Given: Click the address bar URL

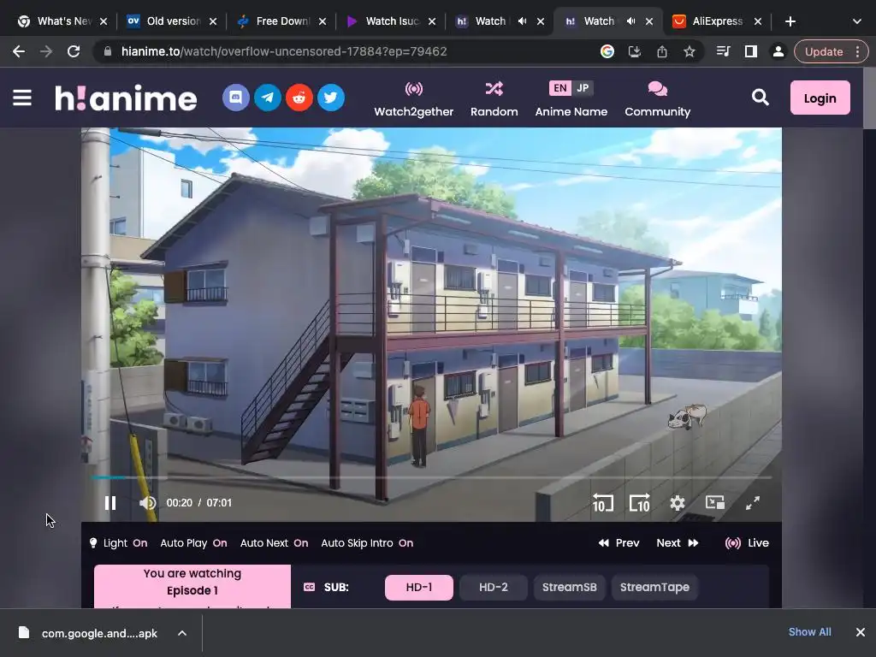Looking at the screenshot, I should pos(284,51).
